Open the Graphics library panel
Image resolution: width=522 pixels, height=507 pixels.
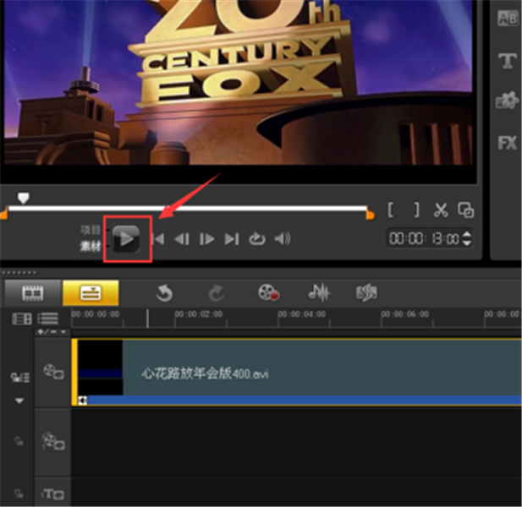coord(507,101)
